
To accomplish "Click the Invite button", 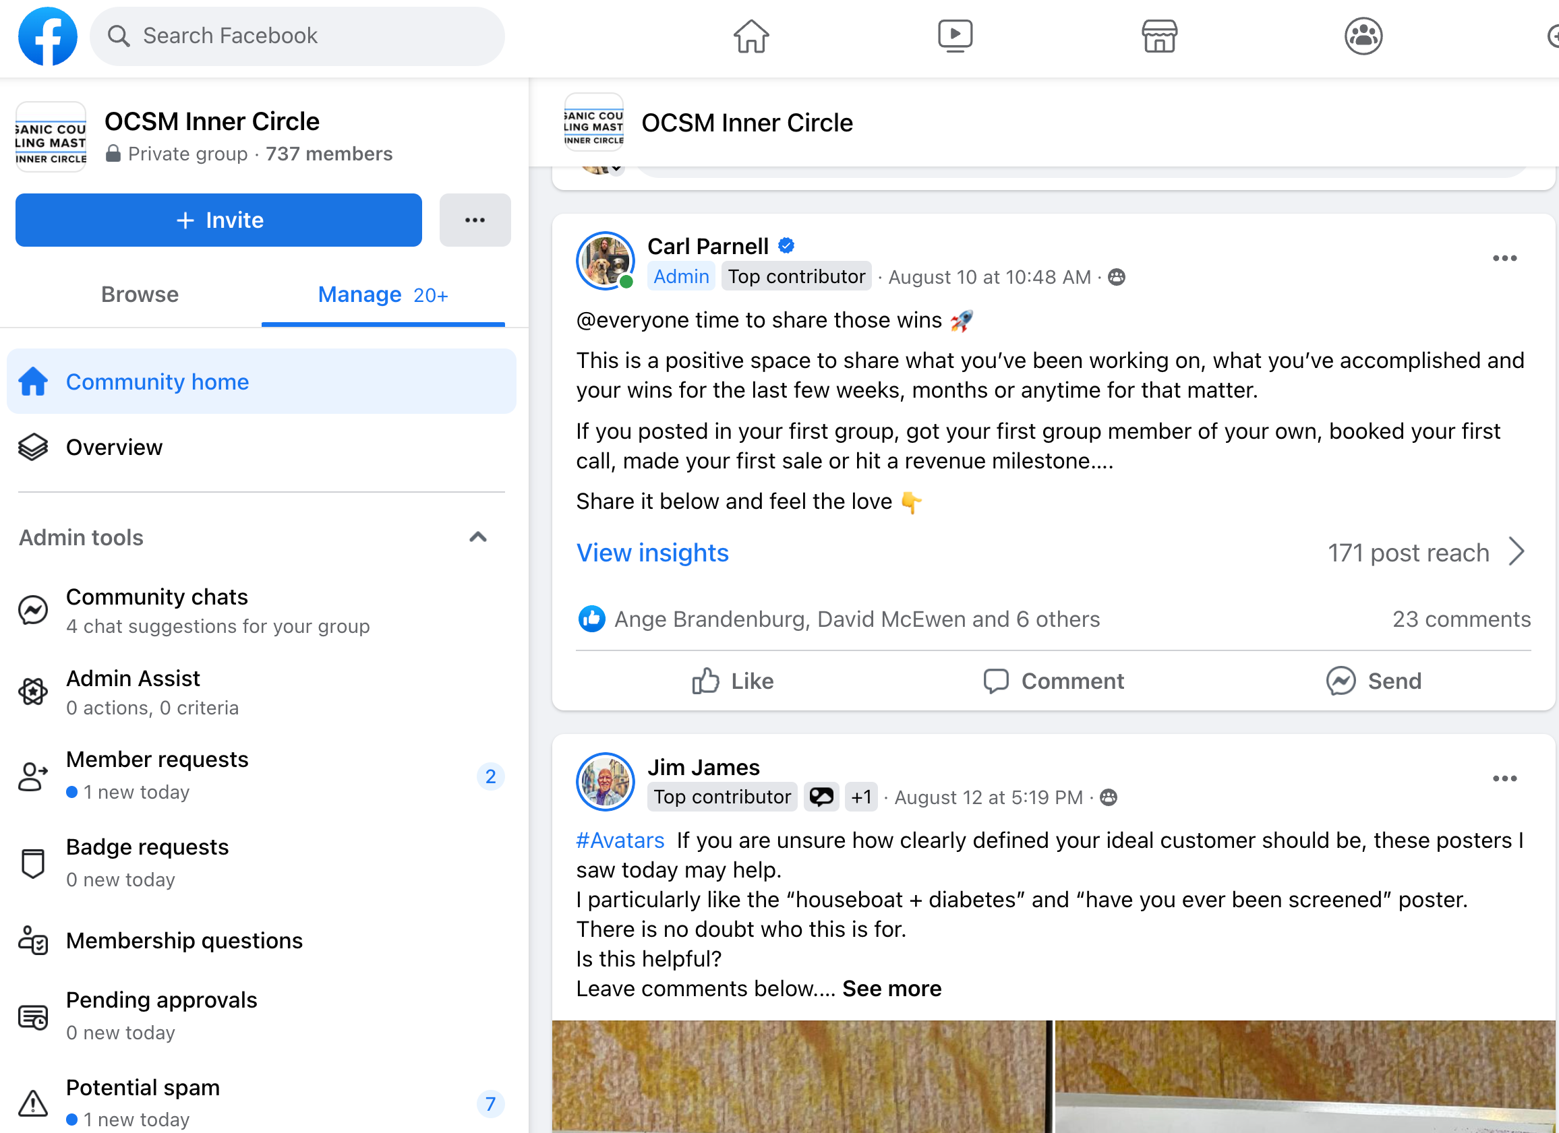I will (x=218, y=219).
